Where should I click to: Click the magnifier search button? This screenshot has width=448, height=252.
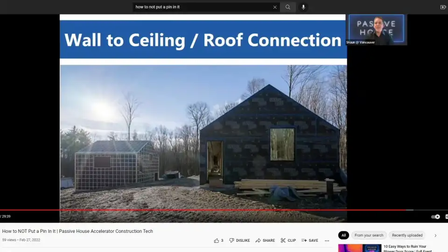(288, 7)
